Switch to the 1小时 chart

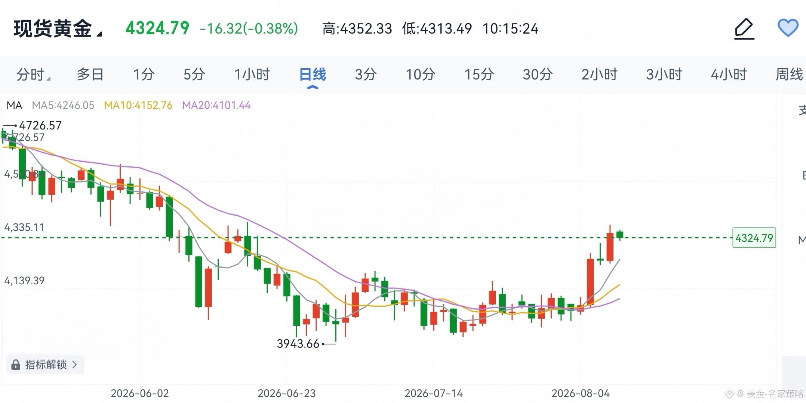click(x=252, y=74)
